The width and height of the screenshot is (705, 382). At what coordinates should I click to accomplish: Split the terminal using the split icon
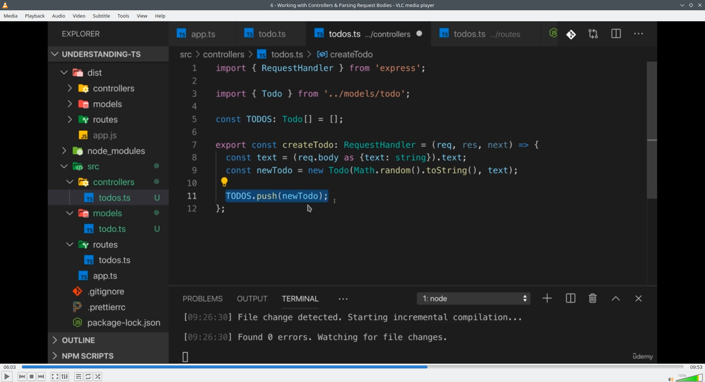coord(570,298)
